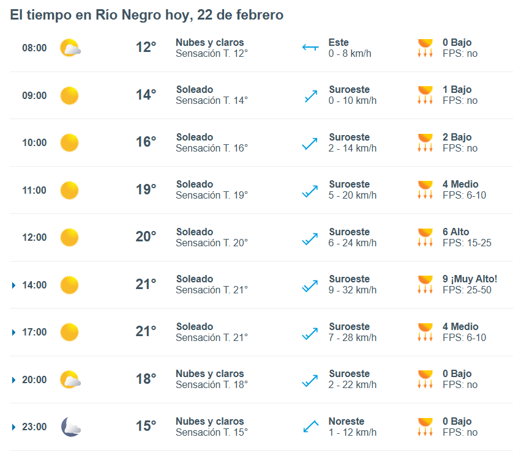The height and width of the screenshot is (451, 513).
Task: Click the "El tiempo en Río Negro" heading
Action: pos(146,15)
